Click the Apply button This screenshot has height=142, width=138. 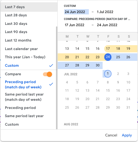(x=127, y=135)
